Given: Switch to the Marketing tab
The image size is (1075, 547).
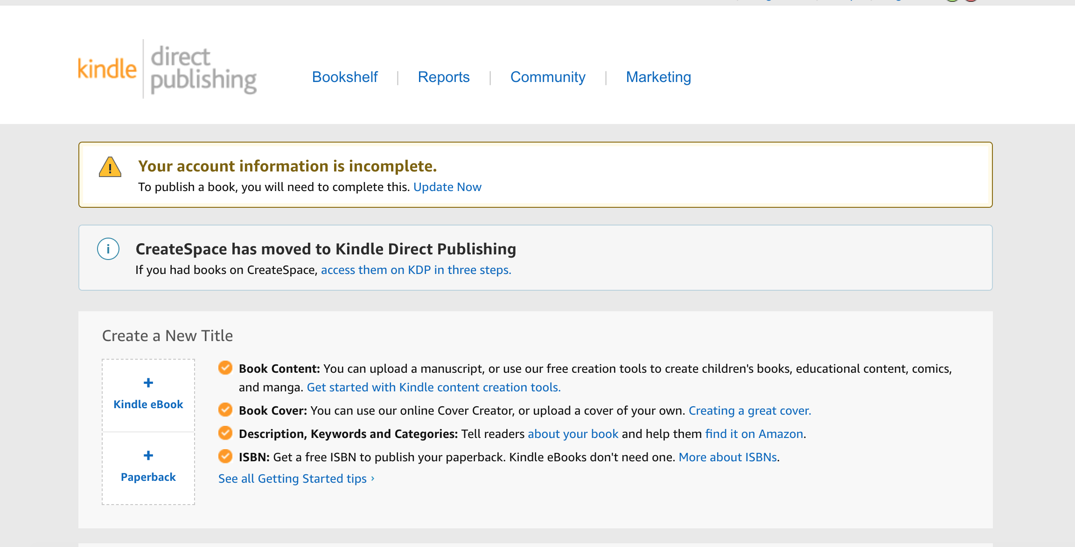Looking at the screenshot, I should click(x=658, y=77).
